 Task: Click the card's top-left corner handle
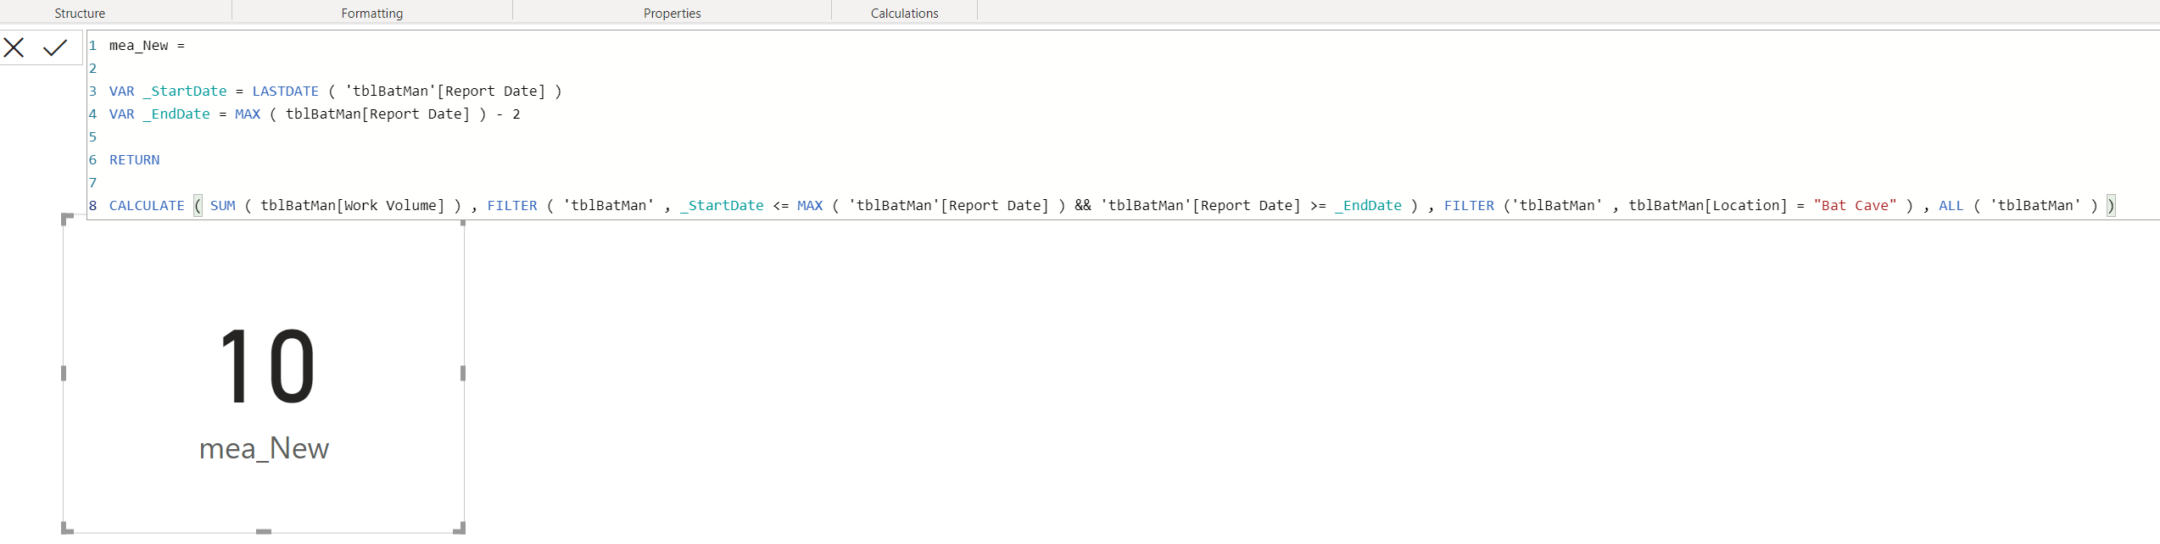(x=67, y=219)
